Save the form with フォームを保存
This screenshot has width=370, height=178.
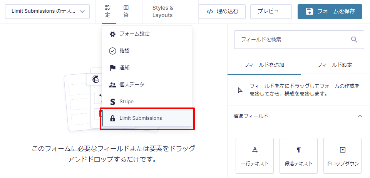click(x=330, y=12)
